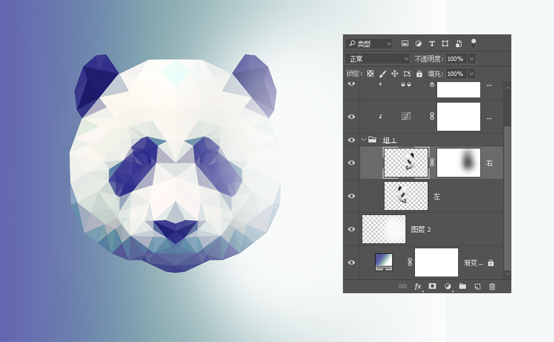
Task: Hide the curves adjustment layer
Action: [x=352, y=117]
